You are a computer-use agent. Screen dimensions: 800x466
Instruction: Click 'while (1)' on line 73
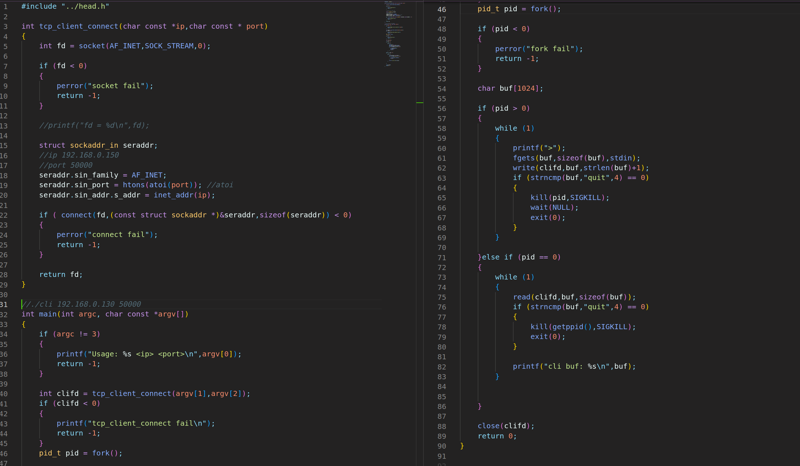(x=515, y=277)
